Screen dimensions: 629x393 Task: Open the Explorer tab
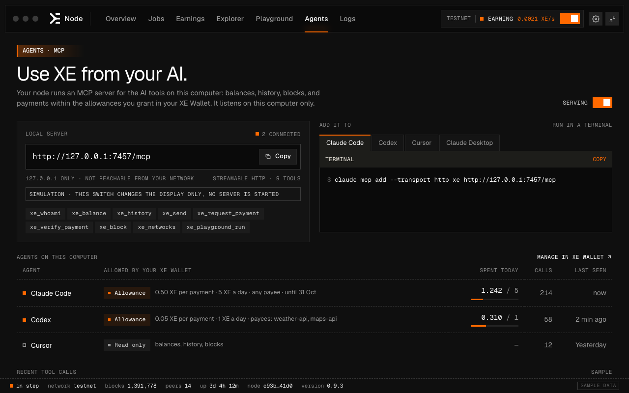[x=230, y=19]
